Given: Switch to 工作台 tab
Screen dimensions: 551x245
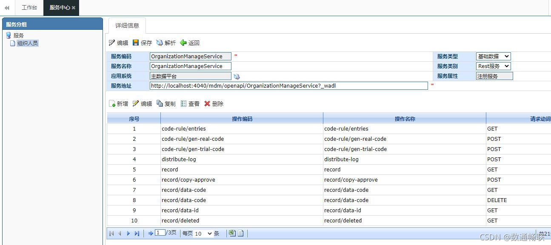Looking at the screenshot, I should [29, 8].
